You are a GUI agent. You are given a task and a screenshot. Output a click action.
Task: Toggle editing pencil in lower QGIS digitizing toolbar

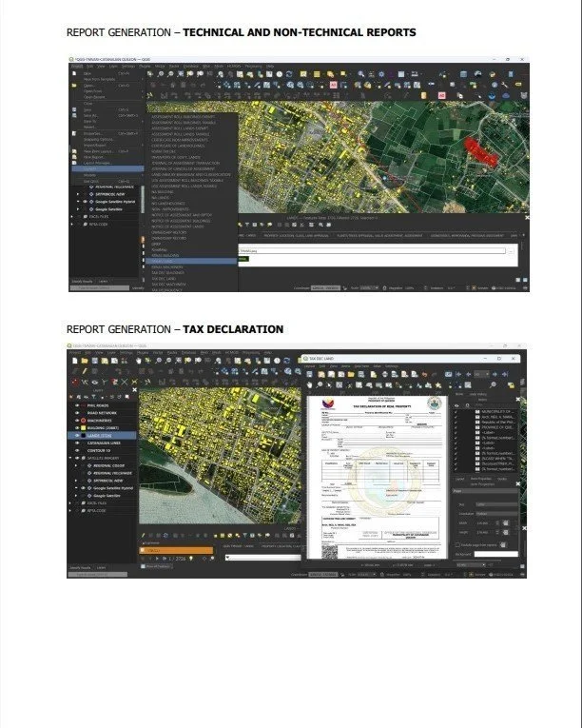85,371
